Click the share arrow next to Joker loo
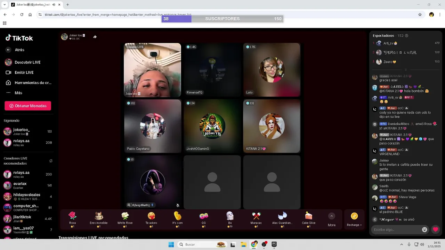This screenshot has width=445, height=250. 95,37
